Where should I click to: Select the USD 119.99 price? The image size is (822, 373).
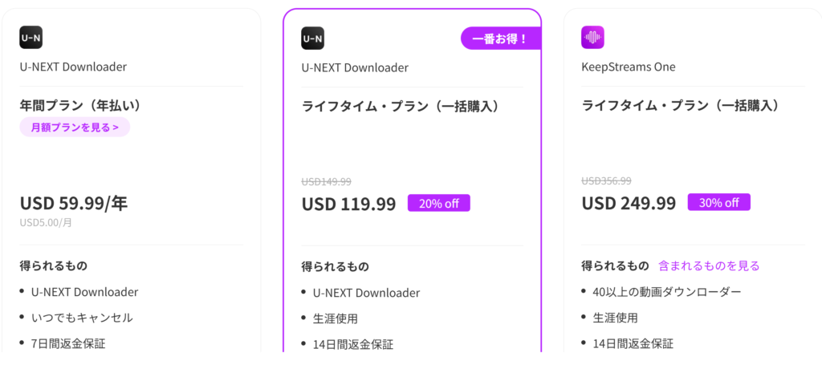(x=348, y=204)
